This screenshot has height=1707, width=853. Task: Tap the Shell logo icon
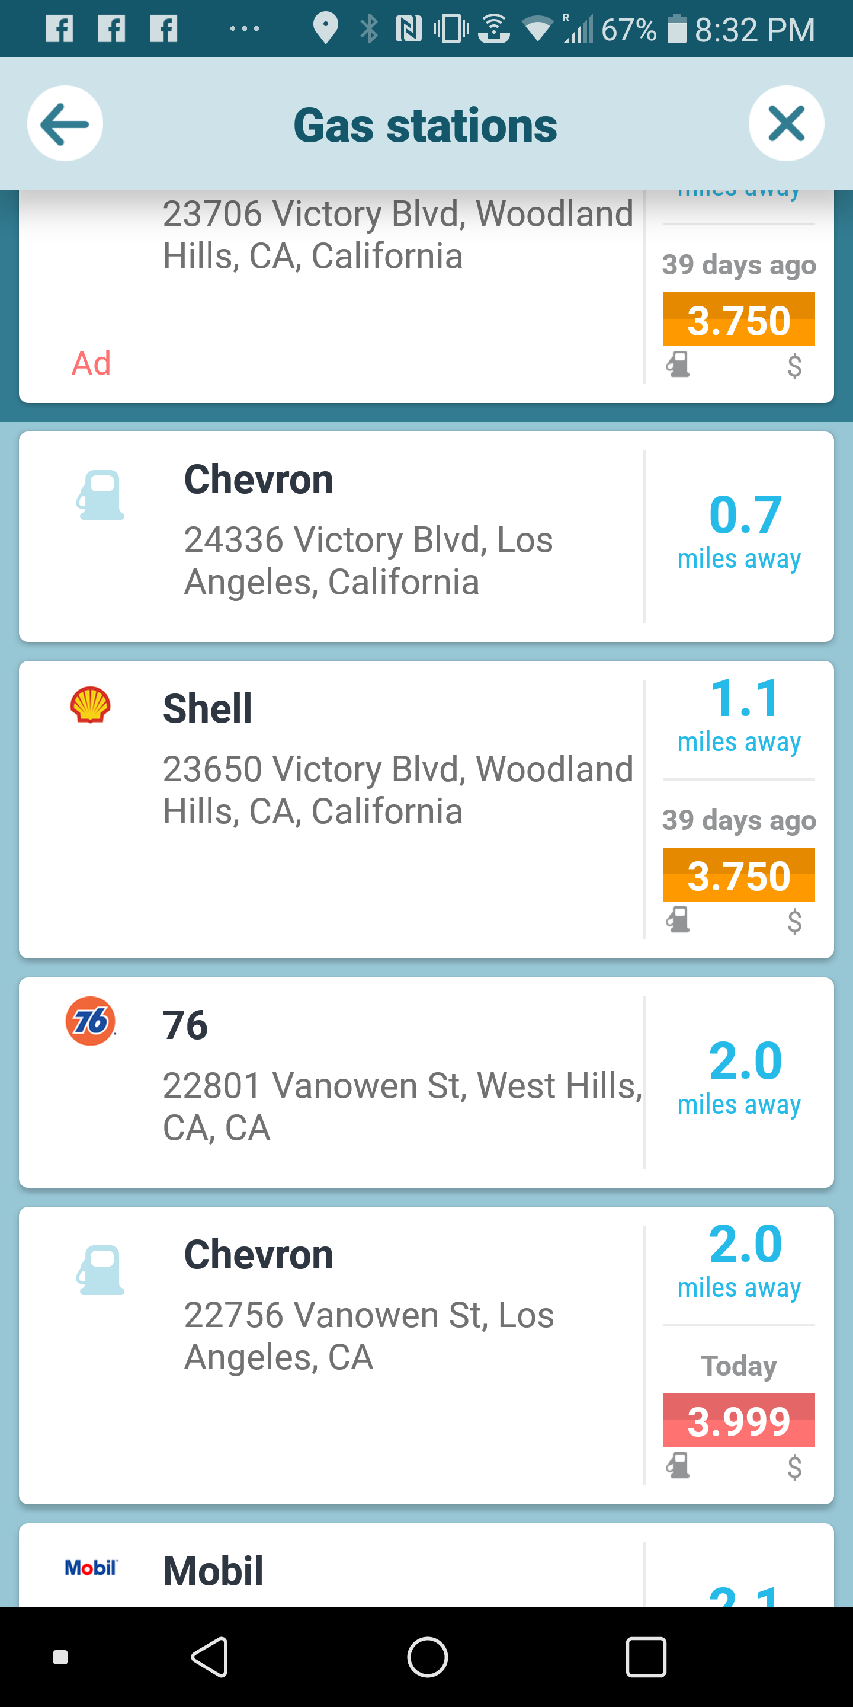tap(91, 704)
